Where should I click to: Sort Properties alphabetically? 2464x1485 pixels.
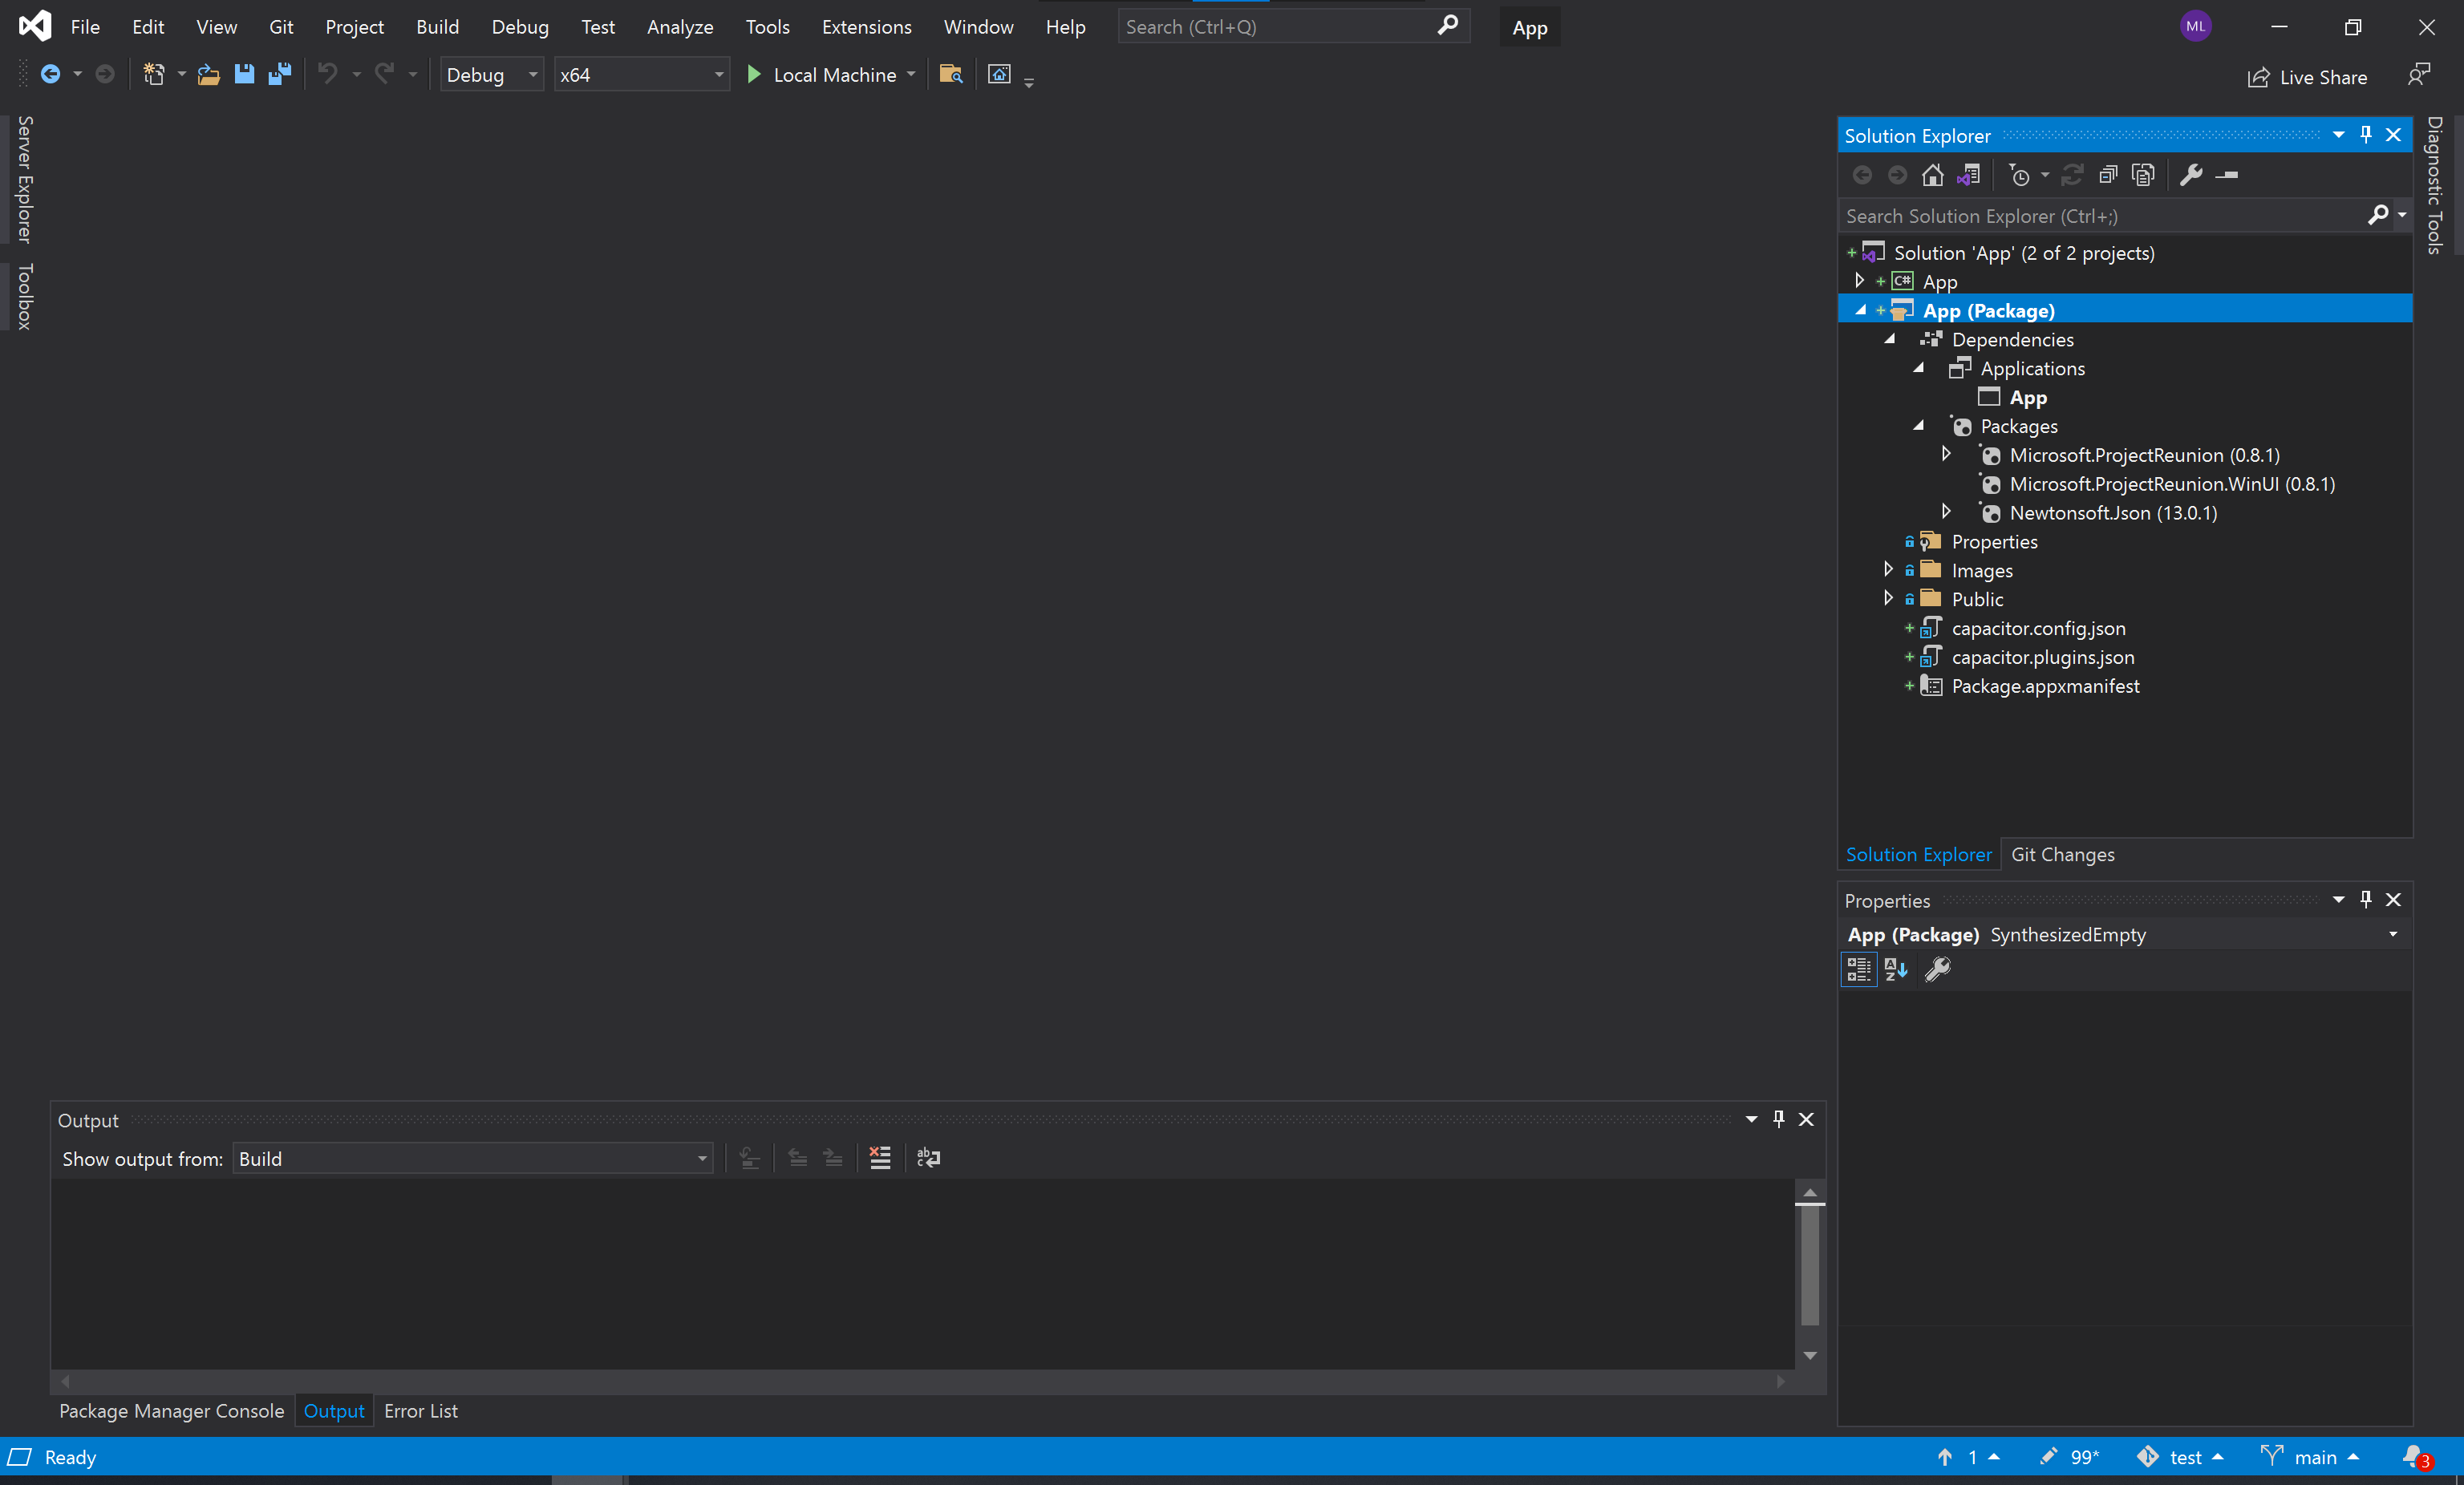click(x=1896, y=969)
